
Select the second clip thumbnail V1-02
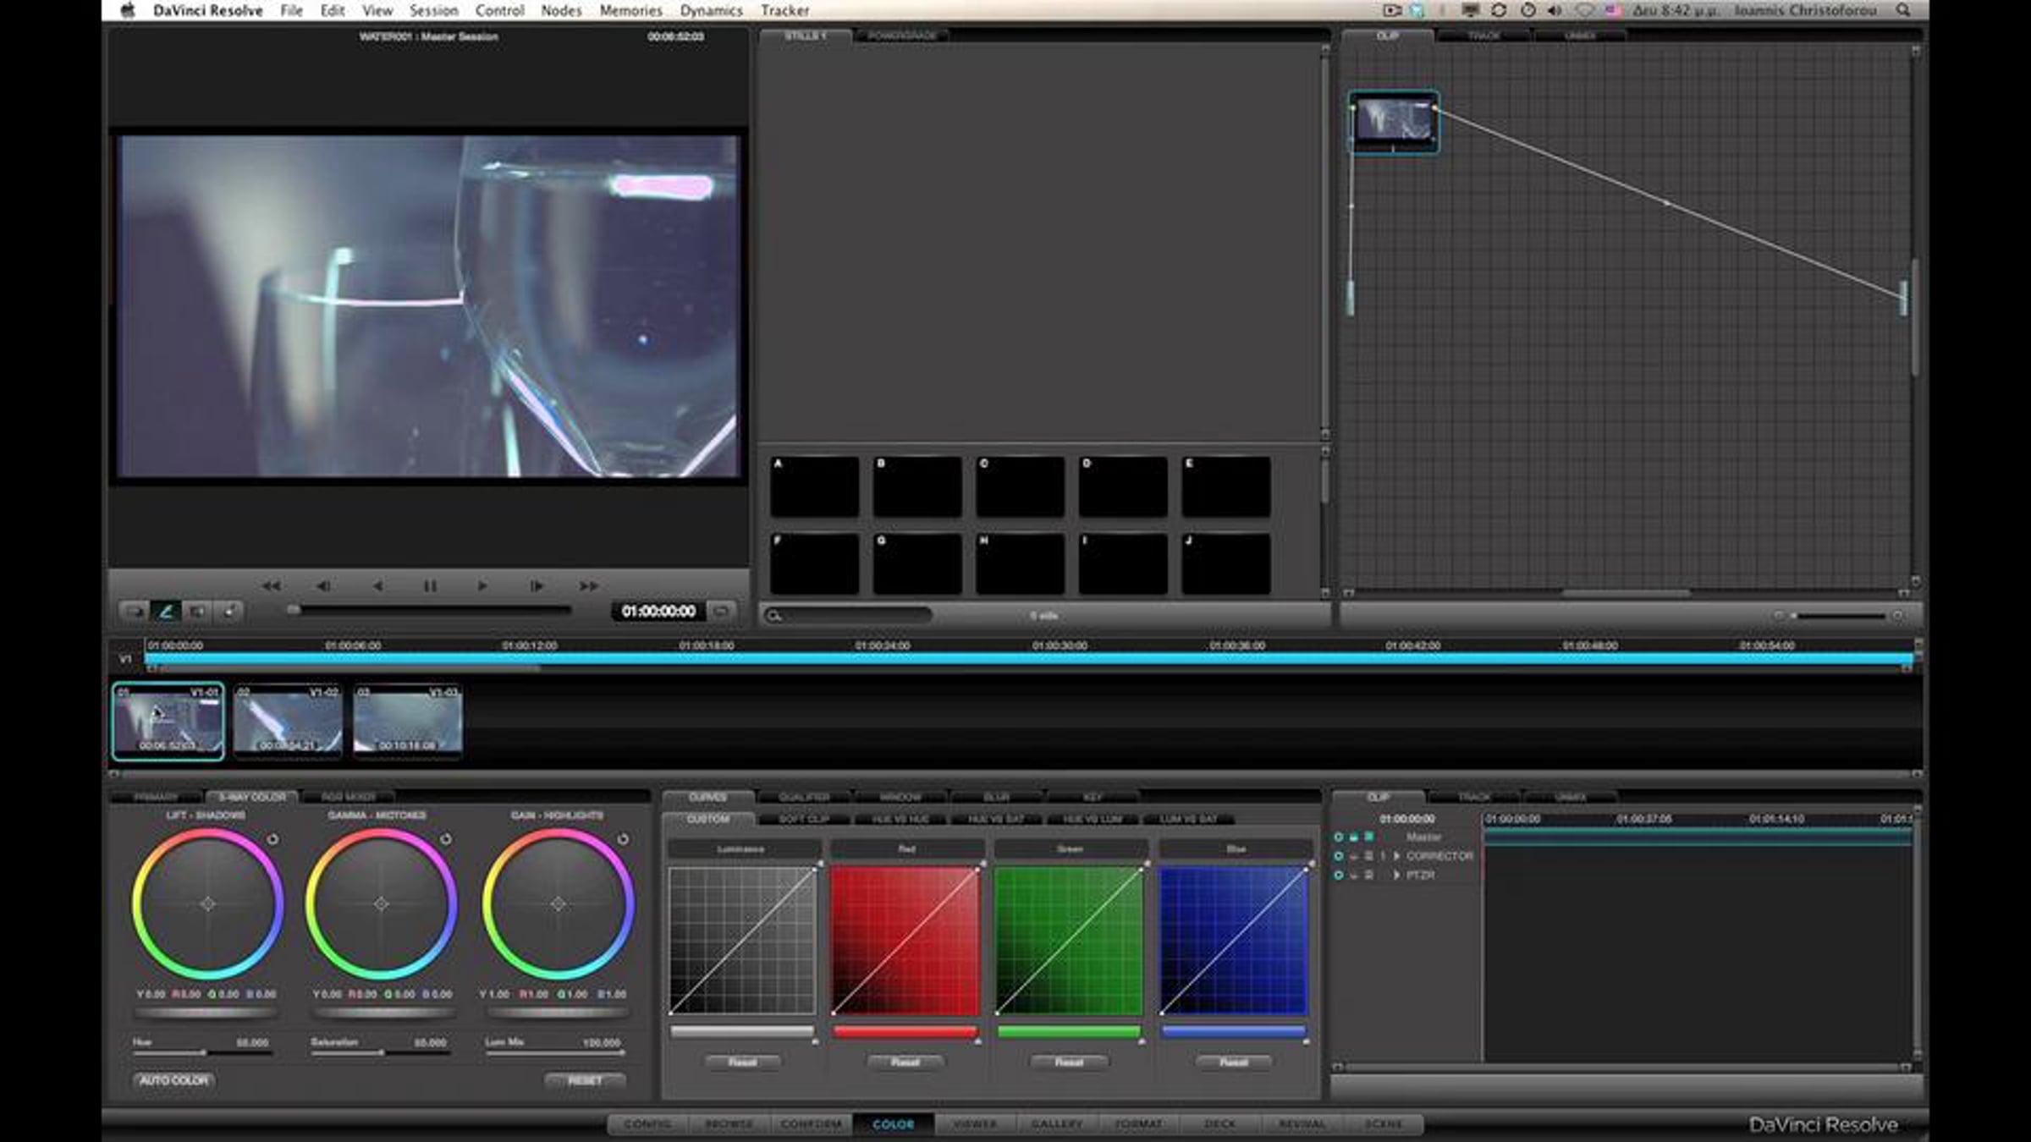coord(288,721)
